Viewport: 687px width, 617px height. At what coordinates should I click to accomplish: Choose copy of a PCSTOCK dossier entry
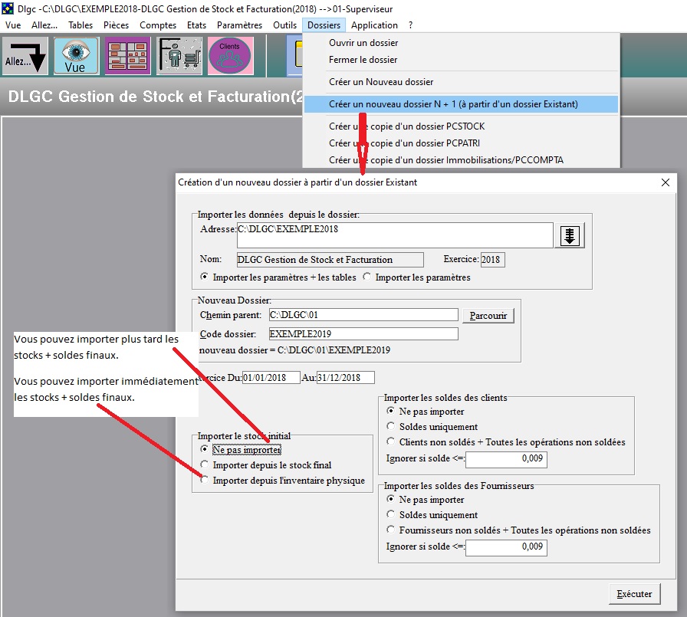461,126
